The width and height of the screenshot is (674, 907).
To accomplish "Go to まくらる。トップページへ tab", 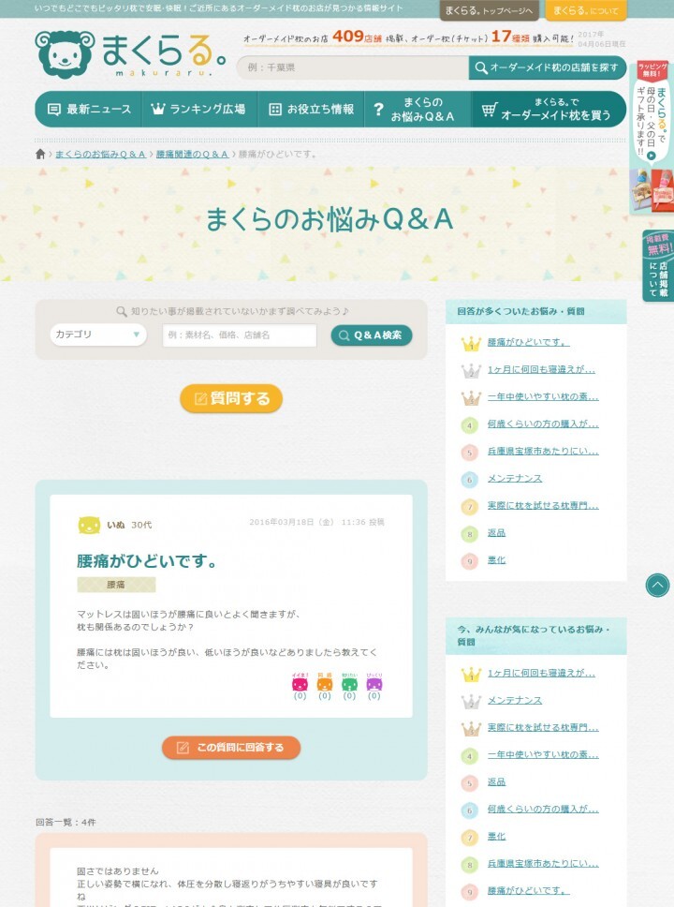I will (x=489, y=10).
